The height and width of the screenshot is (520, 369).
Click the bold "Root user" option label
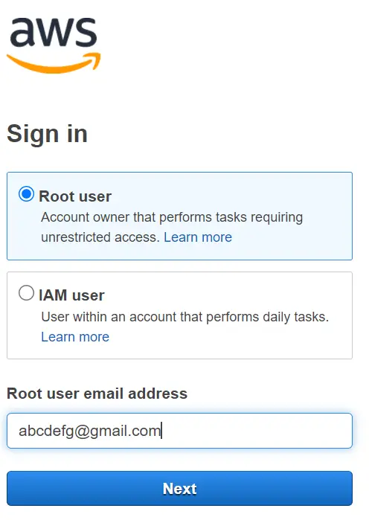(75, 196)
